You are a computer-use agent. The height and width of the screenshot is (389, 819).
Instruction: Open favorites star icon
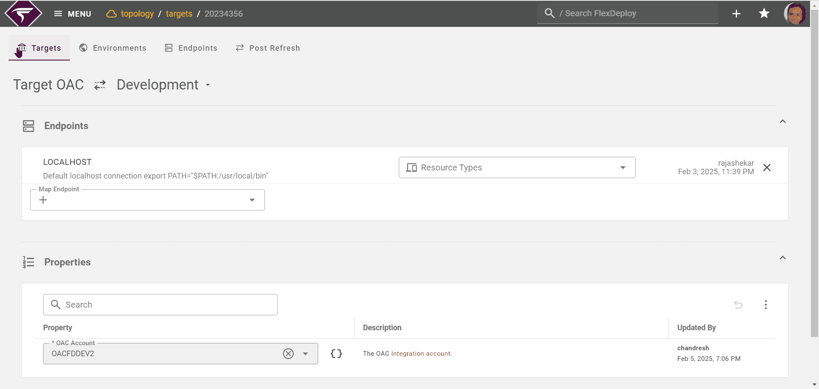pyautogui.click(x=764, y=14)
